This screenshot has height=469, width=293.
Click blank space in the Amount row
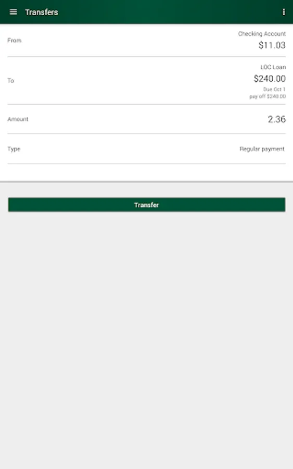[146, 119]
